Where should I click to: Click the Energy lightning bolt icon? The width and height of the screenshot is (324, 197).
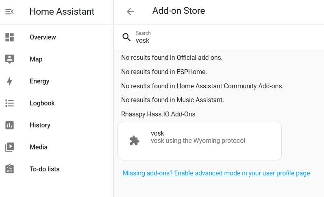(x=9, y=81)
